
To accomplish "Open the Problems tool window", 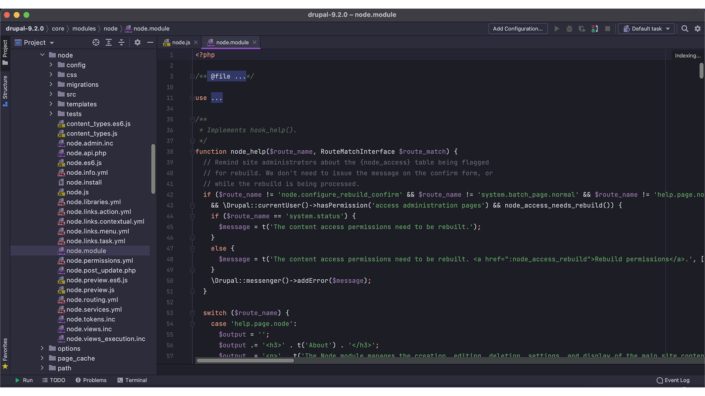I will [x=91, y=380].
